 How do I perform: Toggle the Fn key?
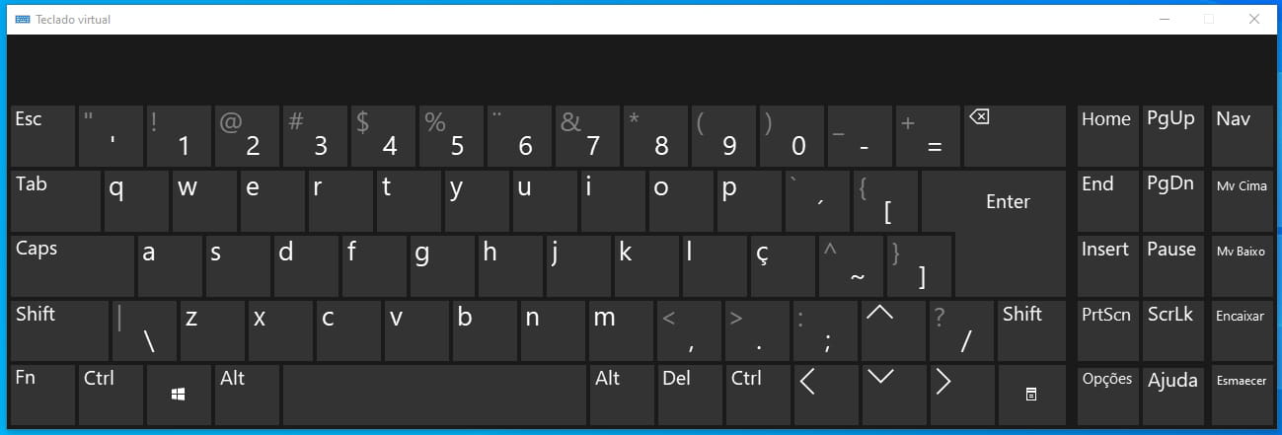click(42, 395)
